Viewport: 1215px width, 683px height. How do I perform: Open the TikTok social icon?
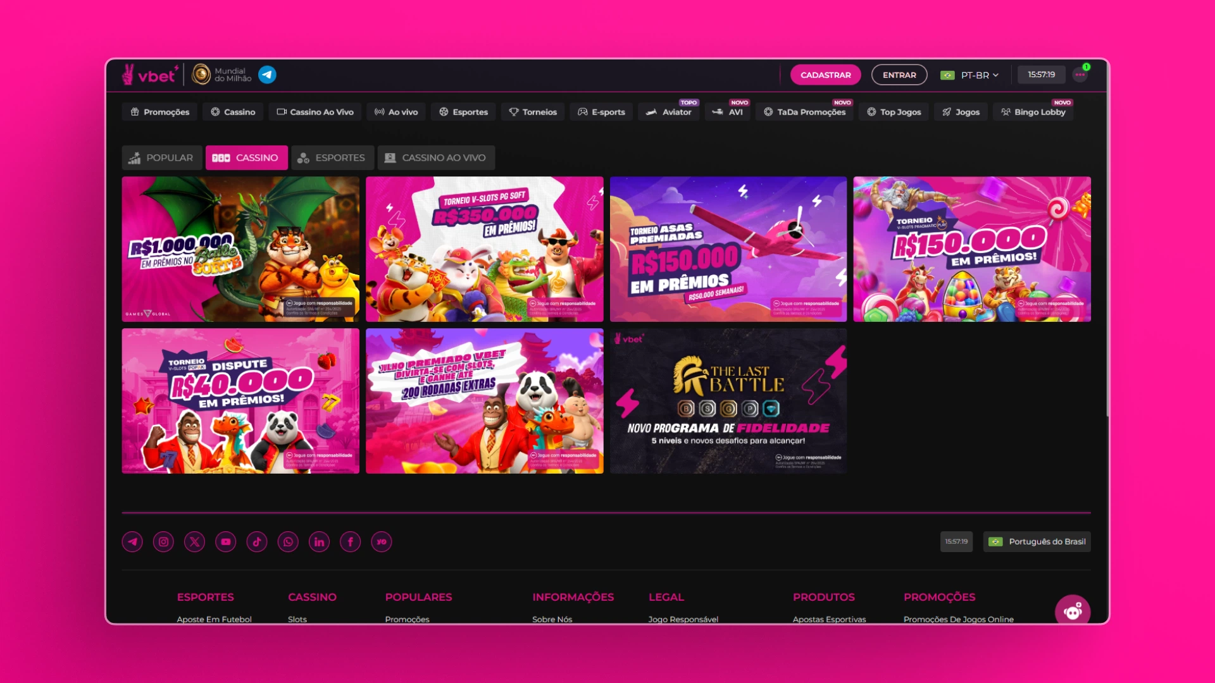(257, 542)
